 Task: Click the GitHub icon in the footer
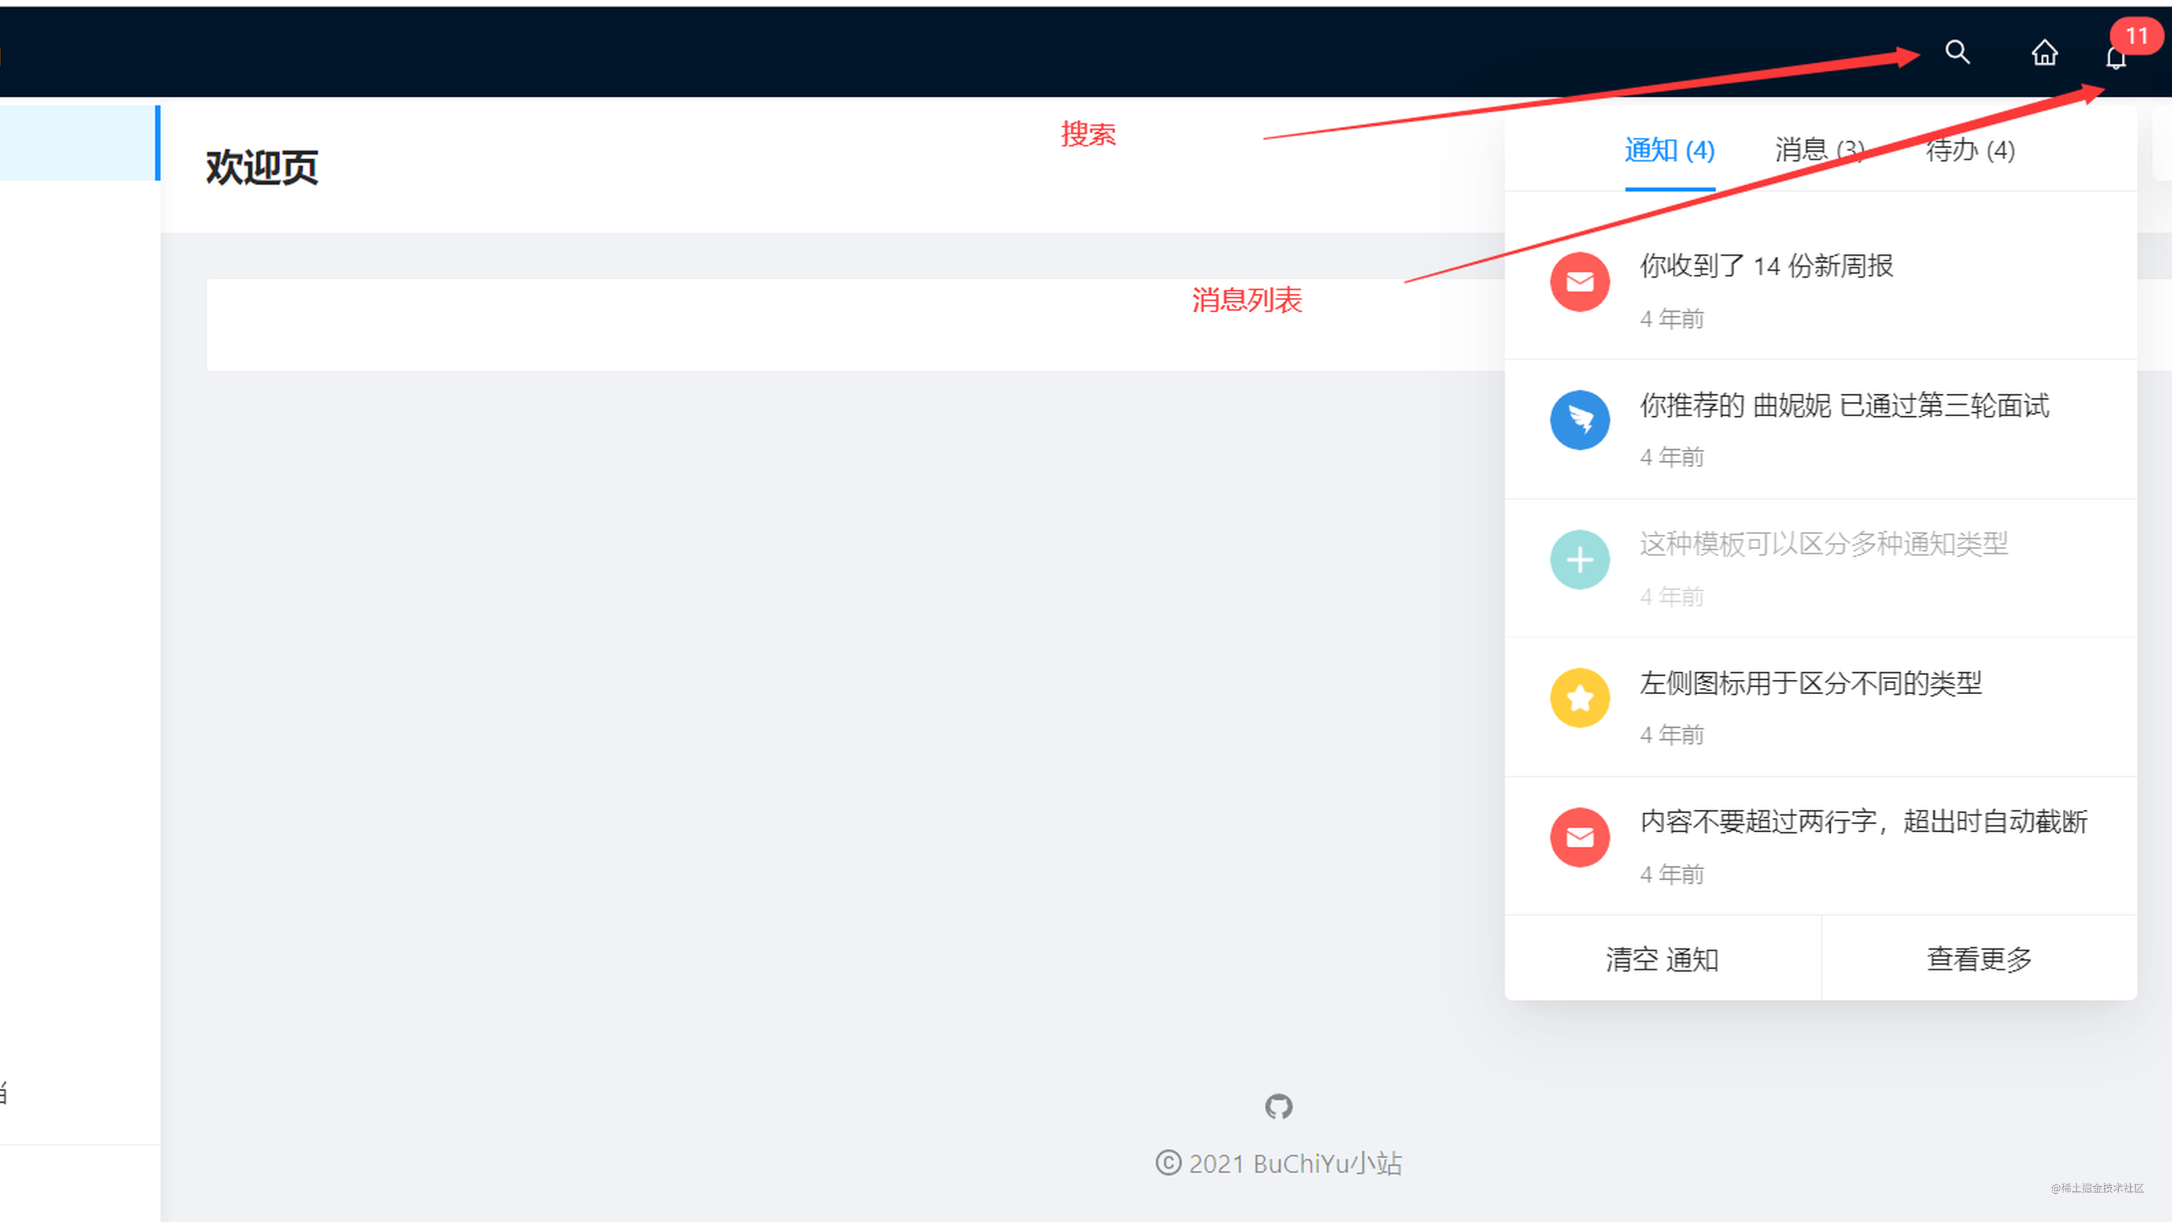1279,1106
